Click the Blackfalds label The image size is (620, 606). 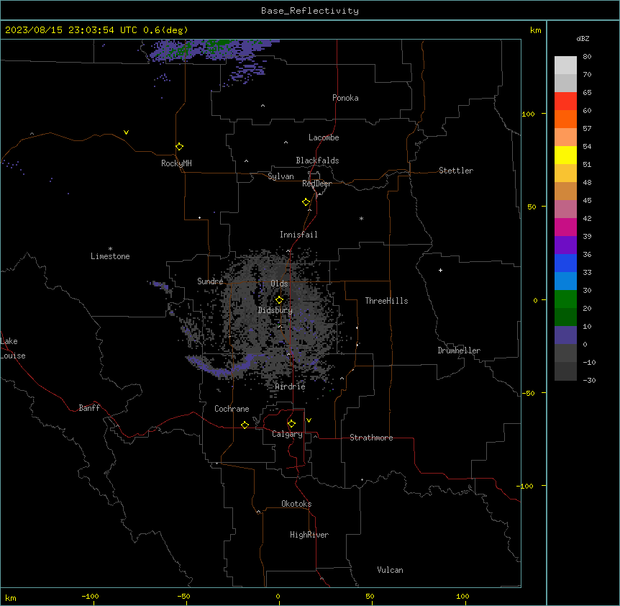317,160
